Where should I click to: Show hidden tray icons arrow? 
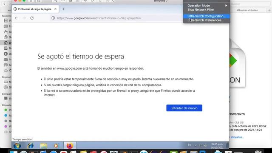(x=195, y=146)
